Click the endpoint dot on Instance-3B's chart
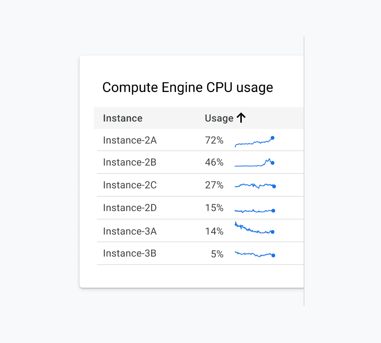This screenshot has height=343, width=381. 273,255
